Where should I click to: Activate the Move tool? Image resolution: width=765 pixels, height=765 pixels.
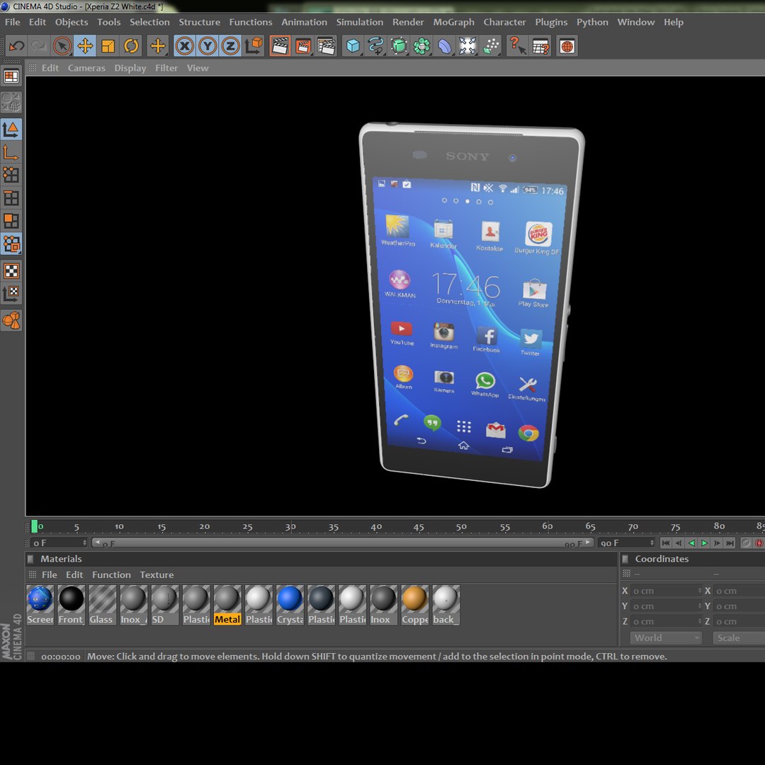coord(85,46)
